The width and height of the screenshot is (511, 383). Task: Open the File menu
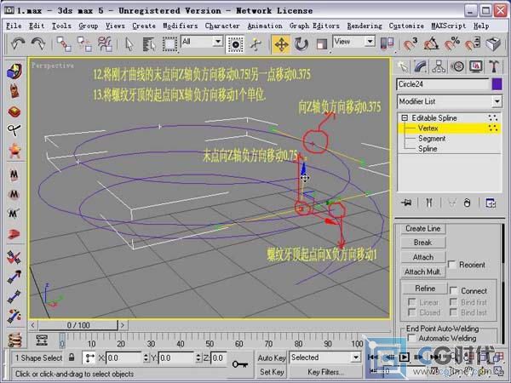(x=14, y=26)
